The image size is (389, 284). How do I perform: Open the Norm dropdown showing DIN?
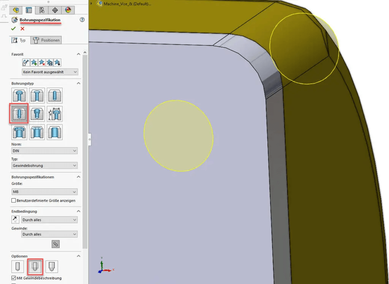pyautogui.click(x=44, y=150)
